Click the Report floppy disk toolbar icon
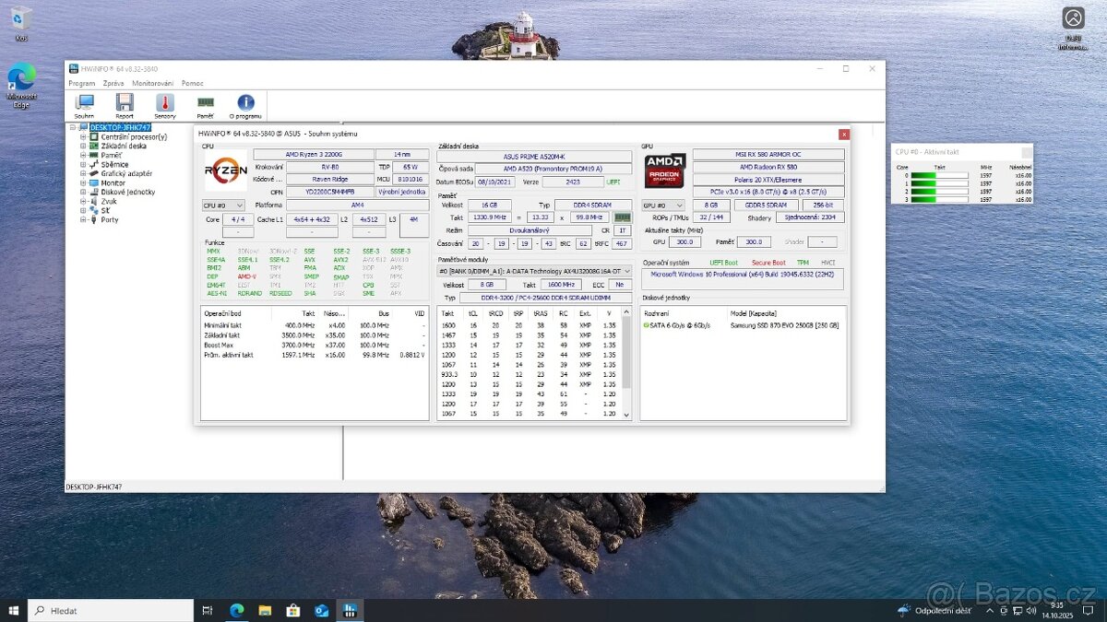 tap(124, 104)
